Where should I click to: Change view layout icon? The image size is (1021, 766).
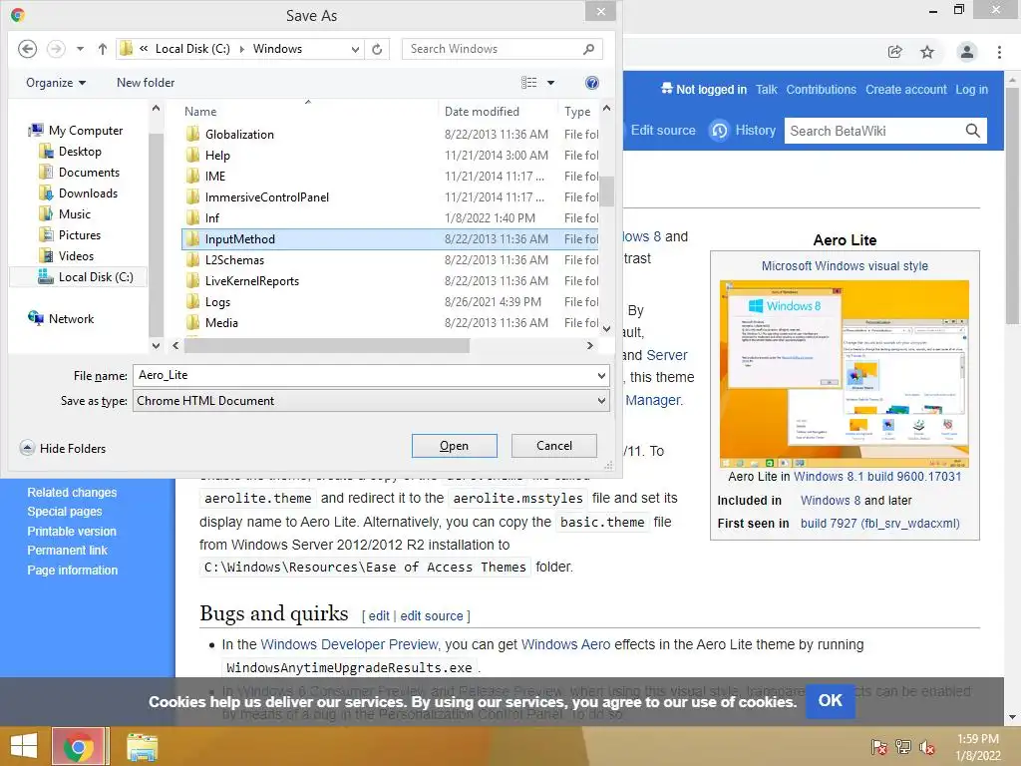pyautogui.click(x=528, y=83)
